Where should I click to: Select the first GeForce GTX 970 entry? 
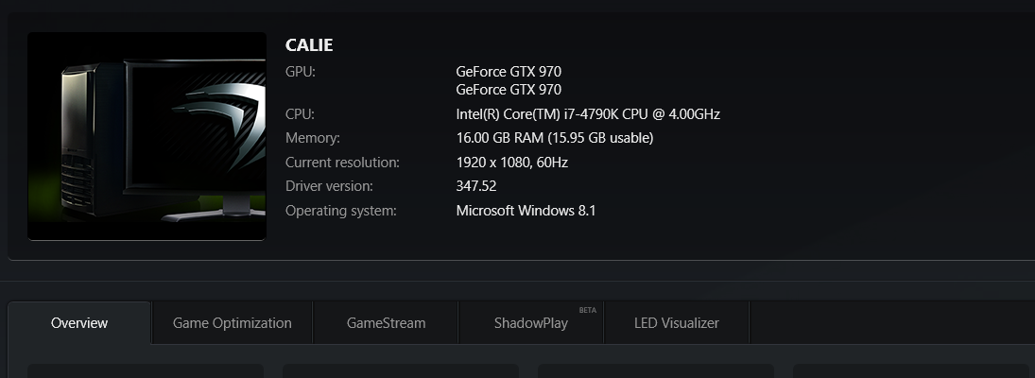[509, 71]
